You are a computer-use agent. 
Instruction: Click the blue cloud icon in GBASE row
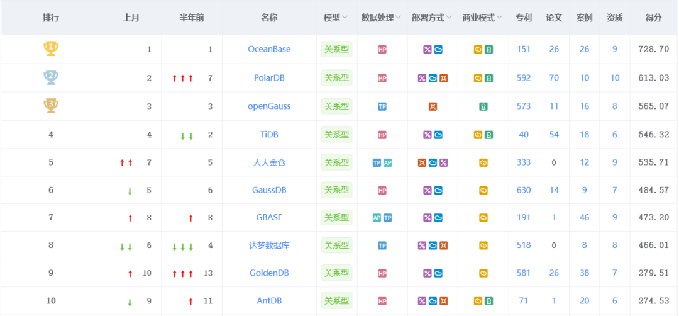click(x=438, y=218)
